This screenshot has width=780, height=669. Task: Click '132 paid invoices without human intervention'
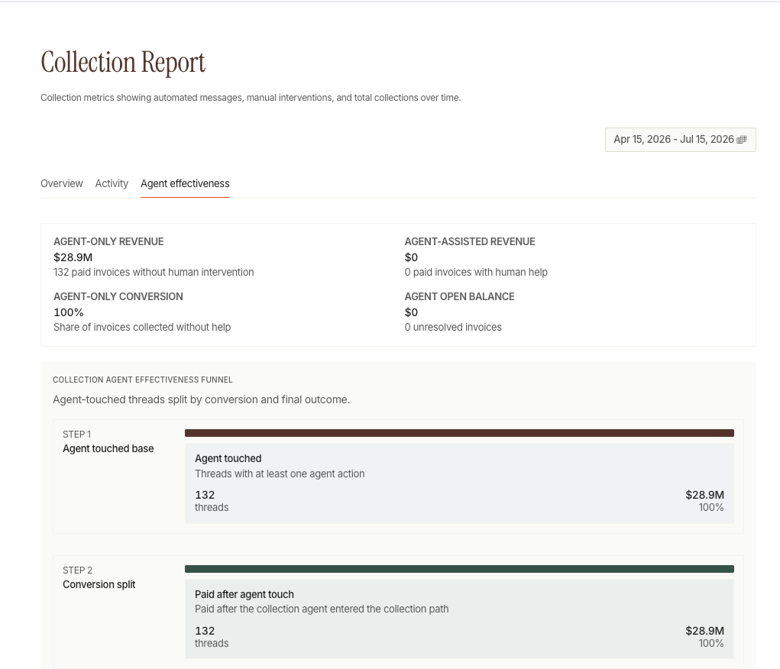(154, 273)
